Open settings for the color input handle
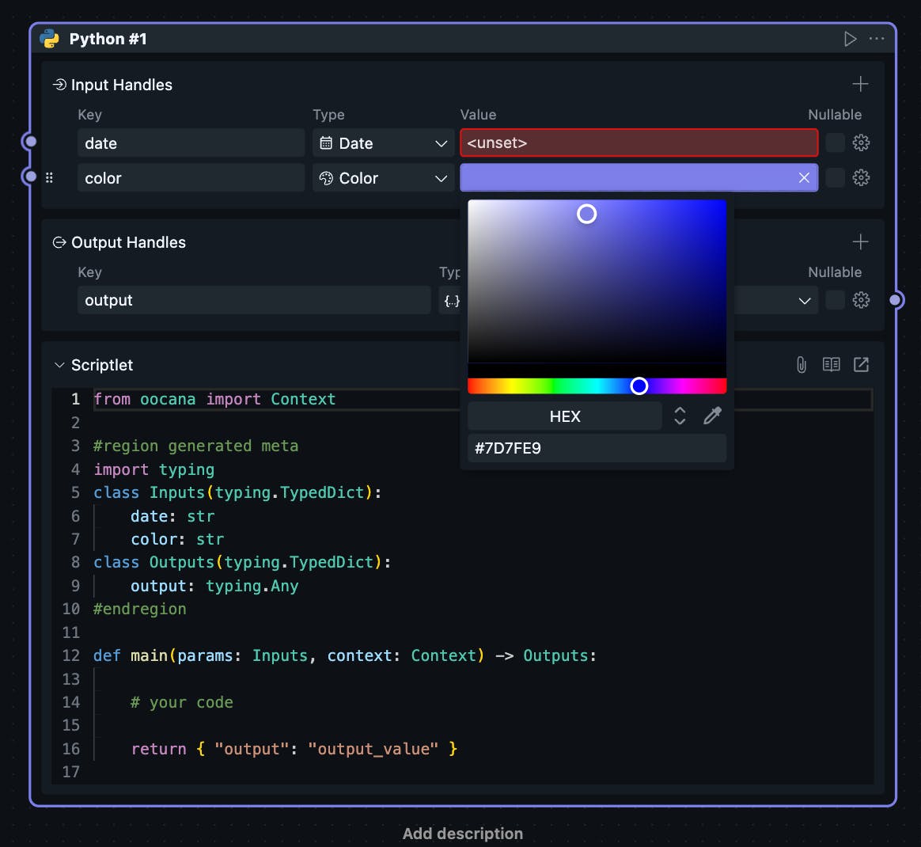 tap(861, 177)
